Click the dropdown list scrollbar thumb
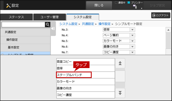Image resolution: width=172 pixels, height=101 pixels. tap(120, 76)
